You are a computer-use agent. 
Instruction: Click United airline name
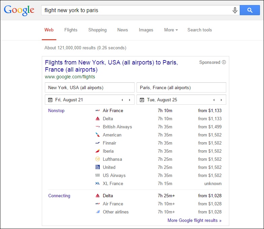109,167
